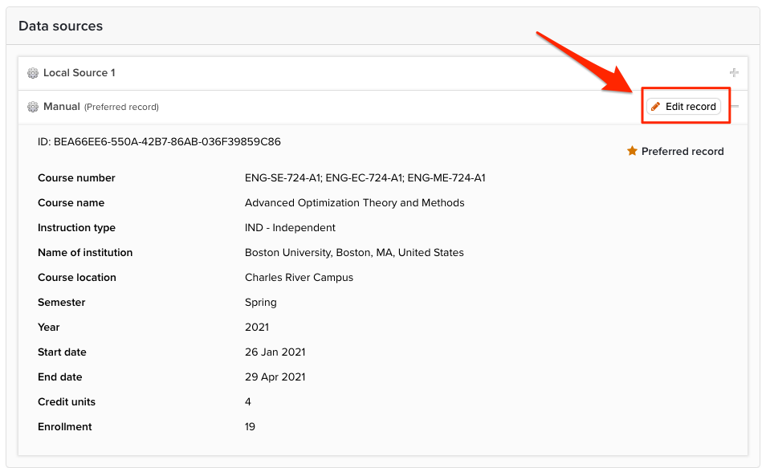Click the end date 29 Apr 2021
Screen dimensions: 766x468
pos(275,377)
